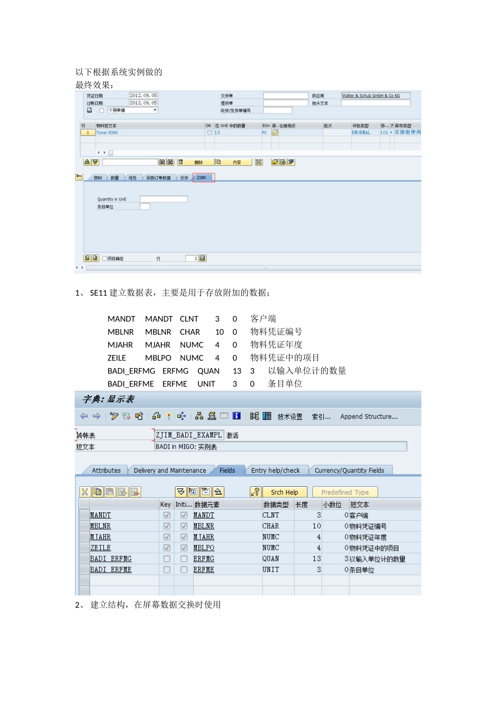The image size is (496, 702).
Task: Open the Where-used list icon
Action: click(x=182, y=416)
